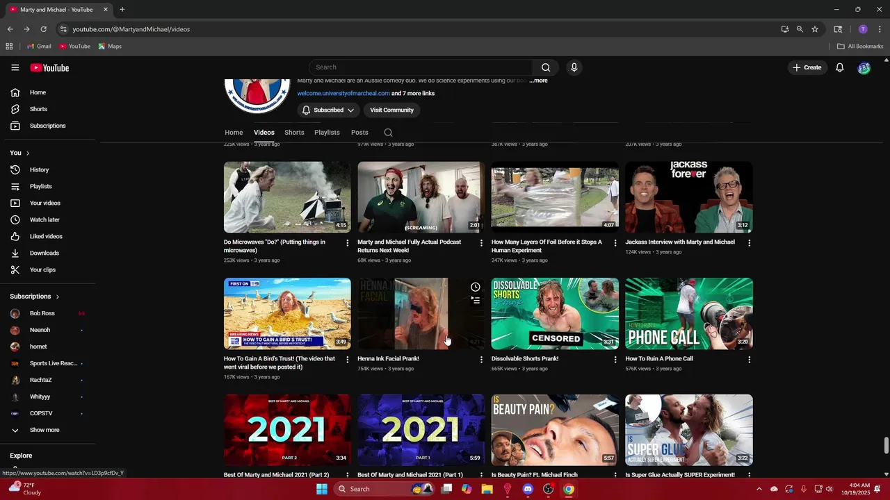This screenshot has height=500, width=890.
Task: Select the channel Videos tab
Action: pos(264,133)
